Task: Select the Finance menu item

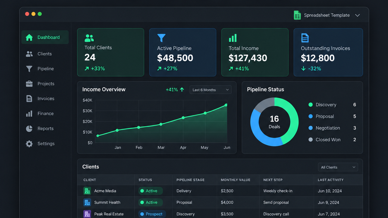Action: [45, 113]
